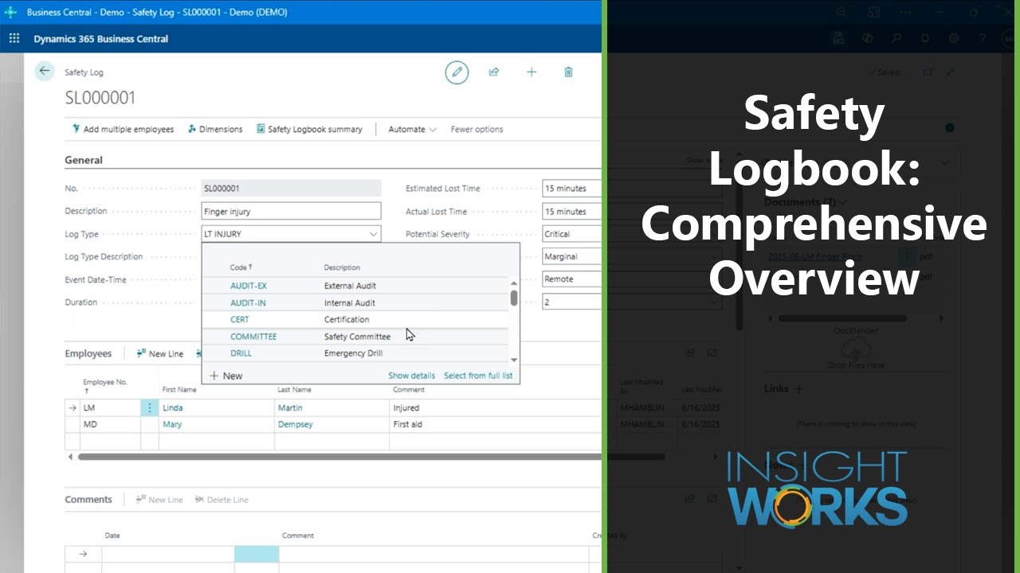Open the Log Type dropdown arrow

(x=373, y=234)
